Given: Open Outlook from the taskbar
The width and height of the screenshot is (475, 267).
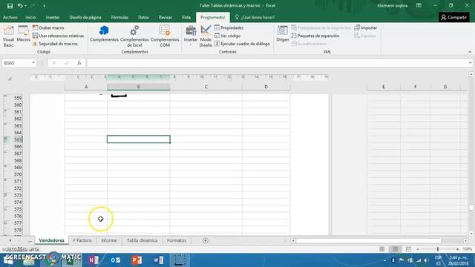Looking at the screenshot, I should [x=115, y=260].
